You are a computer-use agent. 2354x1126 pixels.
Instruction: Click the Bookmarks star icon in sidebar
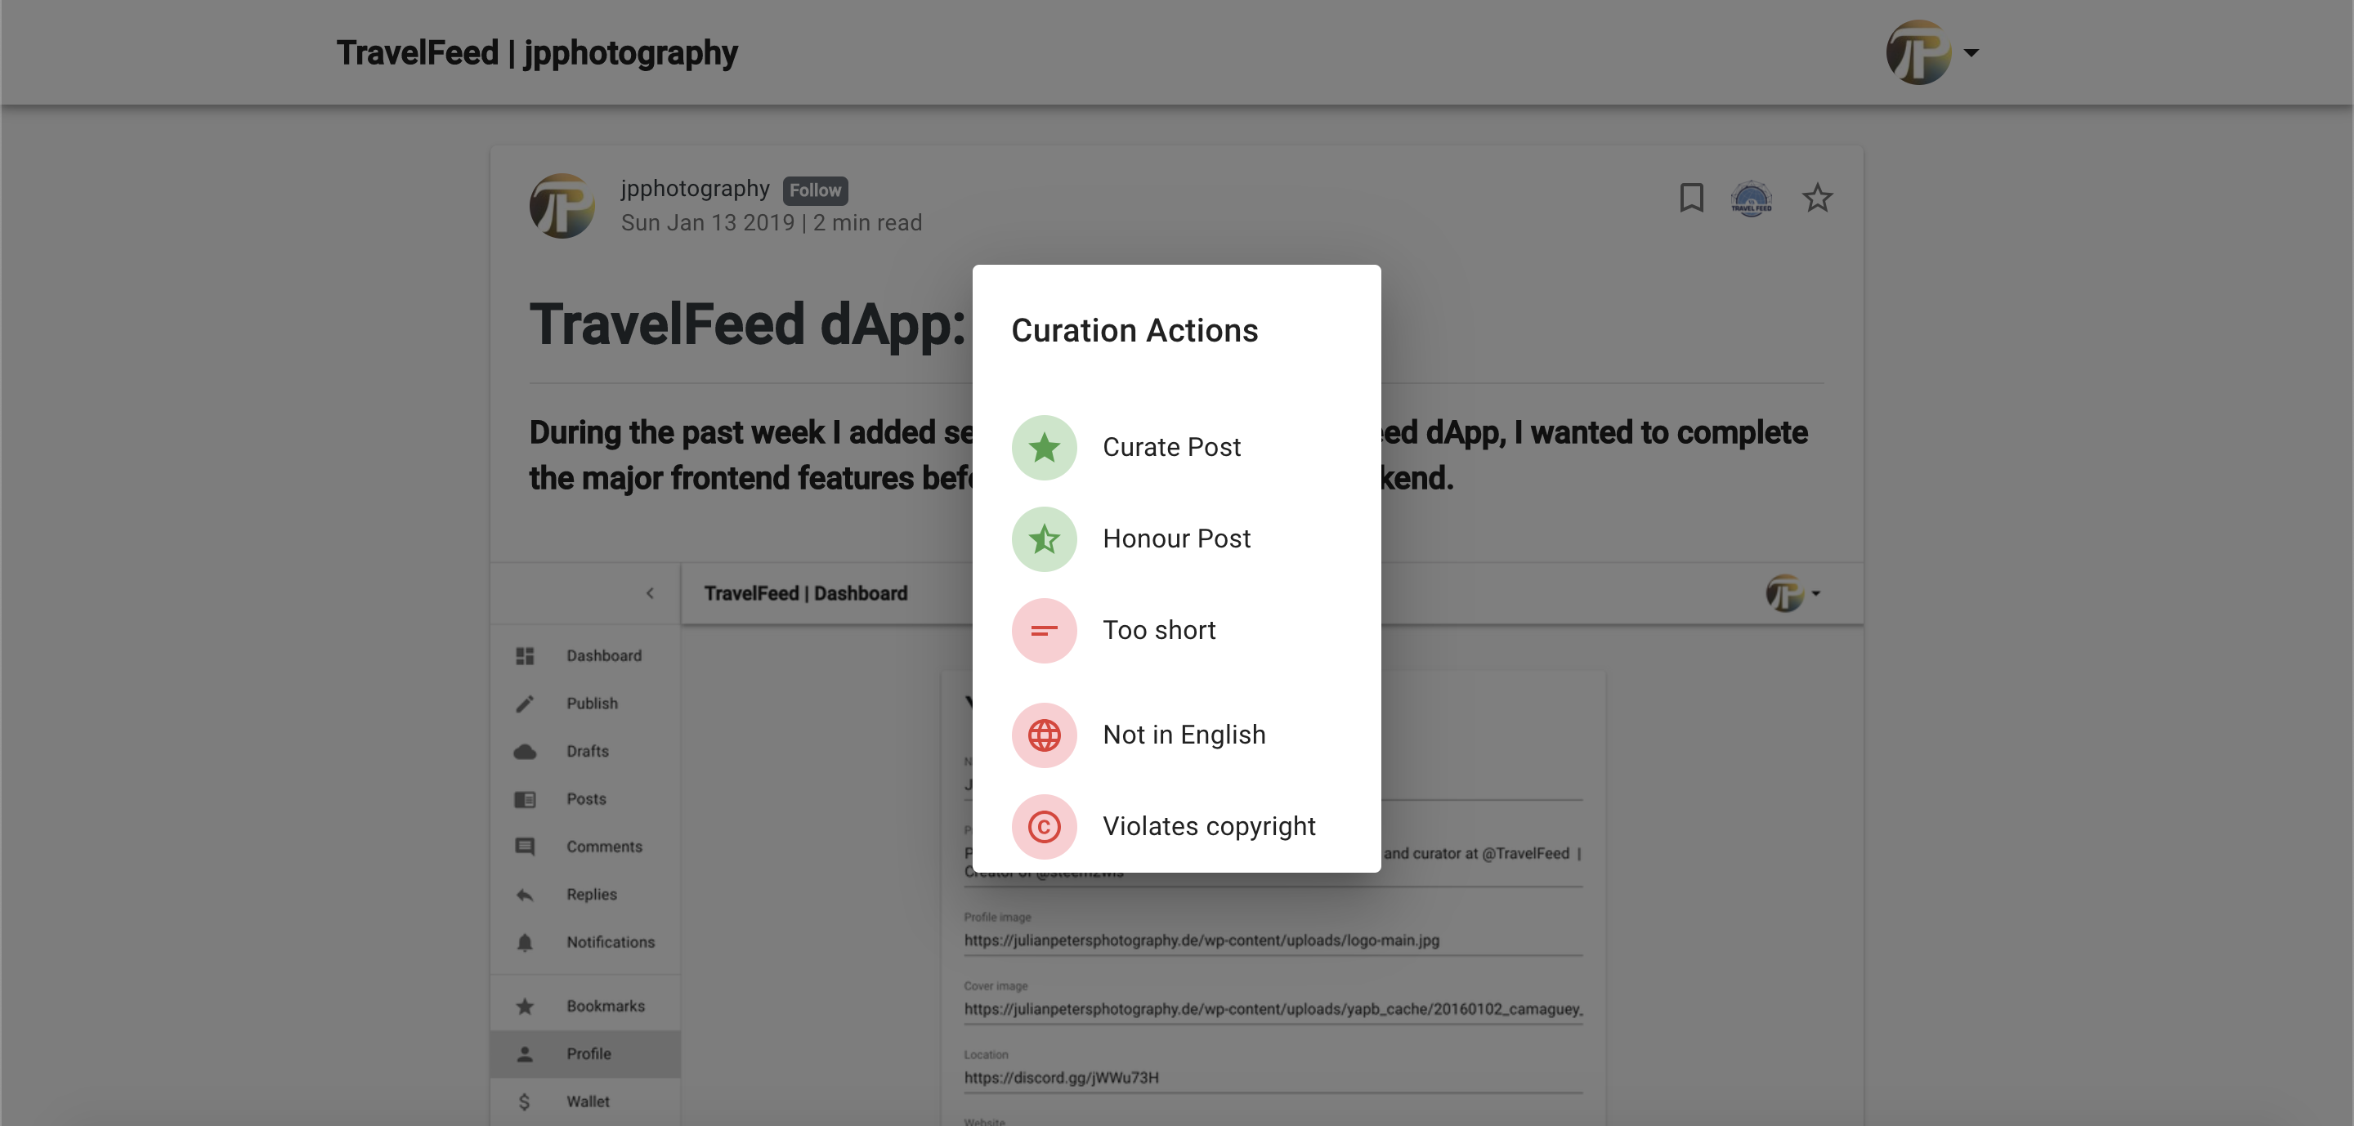coord(525,1007)
